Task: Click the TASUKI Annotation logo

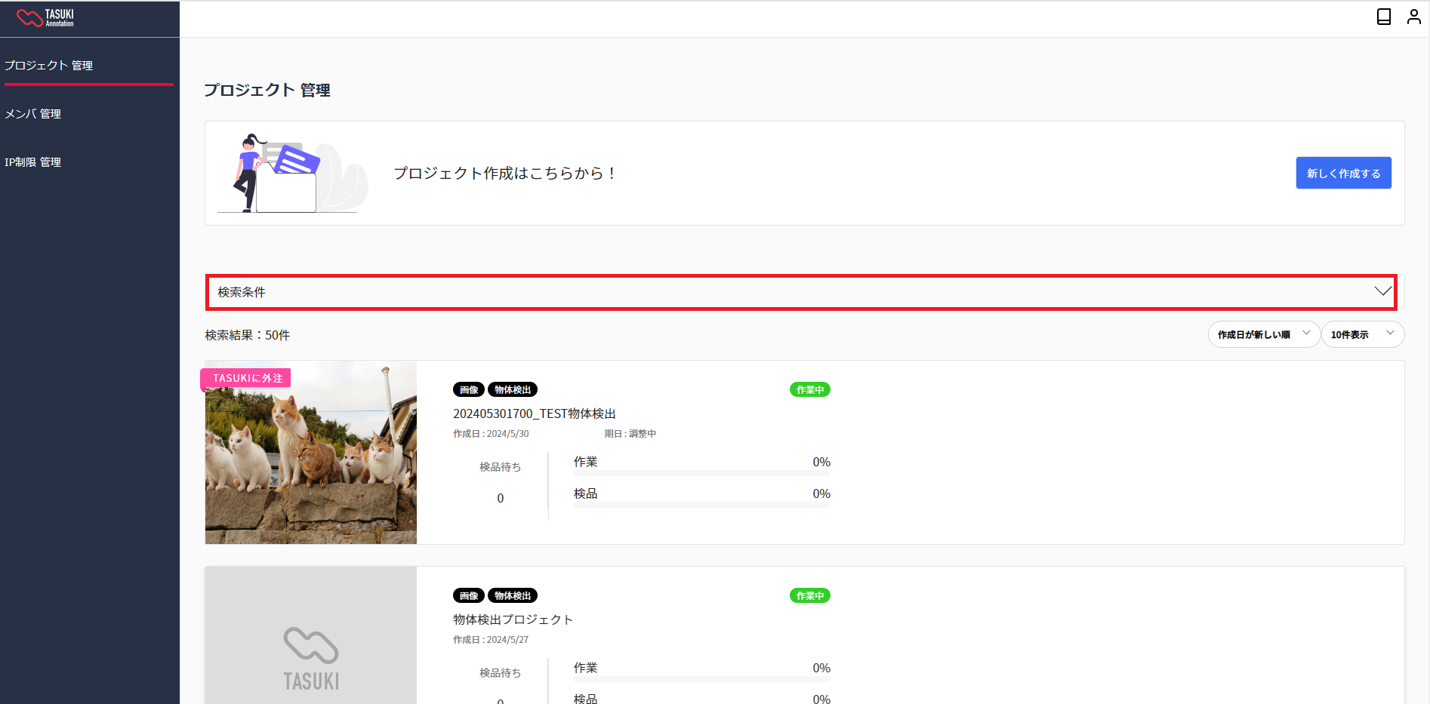Action: point(45,18)
